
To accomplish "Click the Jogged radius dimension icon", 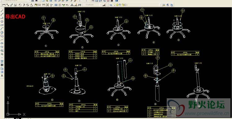I will 24,5.
